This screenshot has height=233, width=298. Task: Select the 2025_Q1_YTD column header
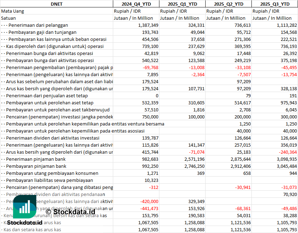(x=182, y=4)
